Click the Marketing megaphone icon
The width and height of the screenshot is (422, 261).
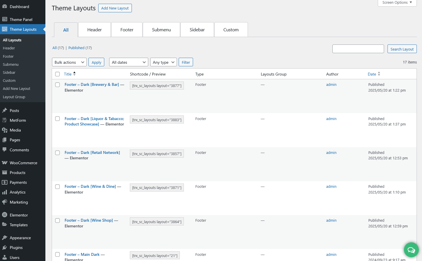point(5,202)
